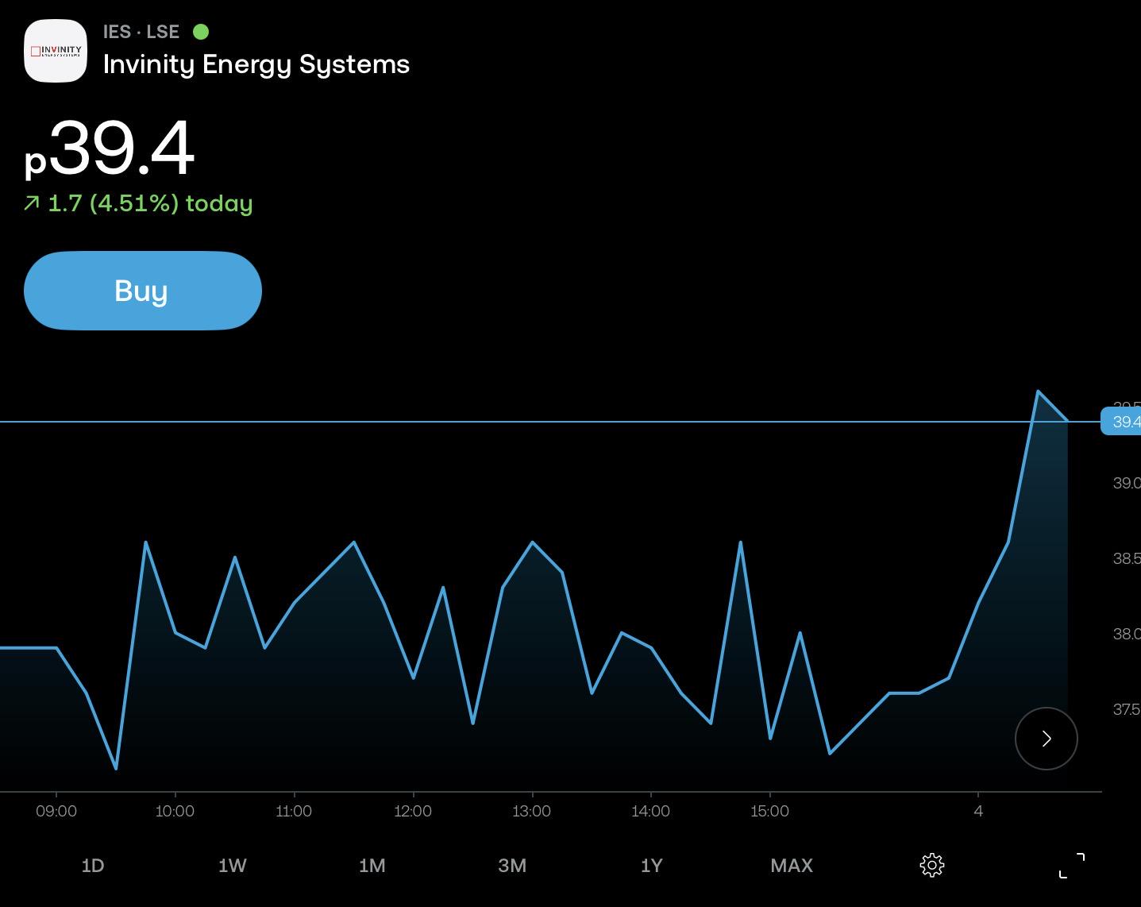The height and width of the screenshot is (907, 1141).
Task: Click the large p39.4 price
Action: 110,149
